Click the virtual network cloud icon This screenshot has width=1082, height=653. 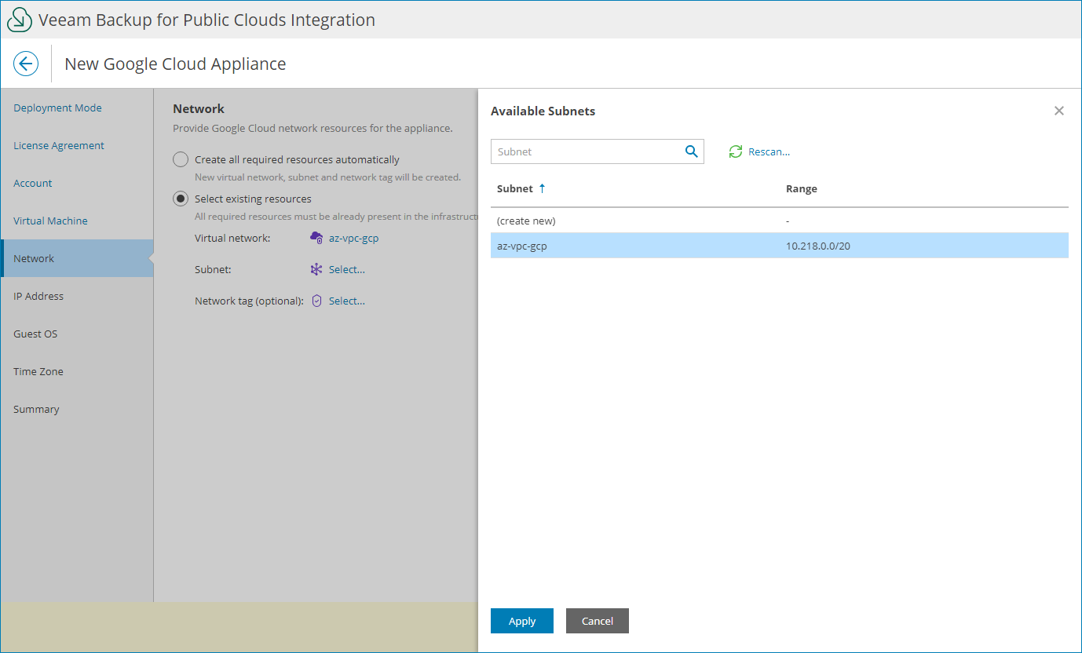pyautogui.click(x=317, y=238)
